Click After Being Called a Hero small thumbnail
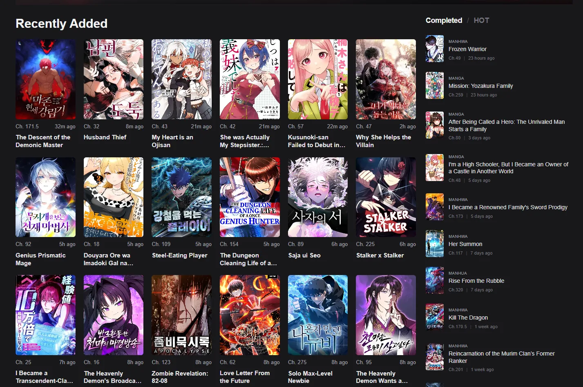This screenshot has width=583, height=387. [x=435, y=125]
